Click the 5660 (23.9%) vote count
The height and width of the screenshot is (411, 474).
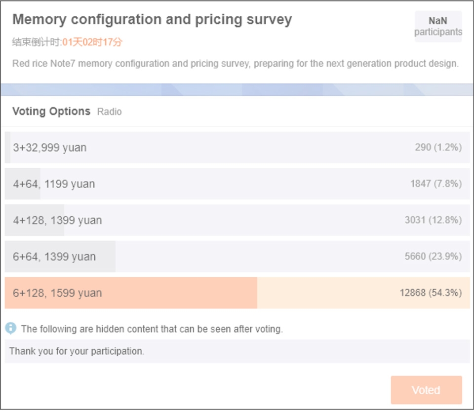coord(433,257)
